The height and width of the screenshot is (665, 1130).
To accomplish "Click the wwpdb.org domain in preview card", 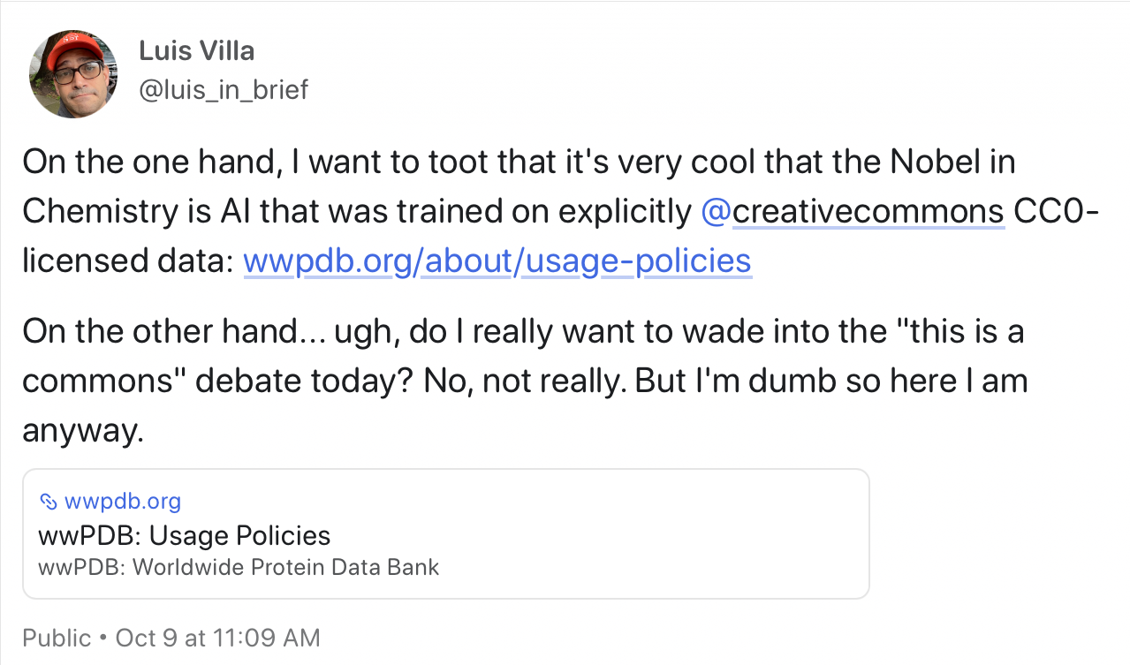I will [123, 502].
